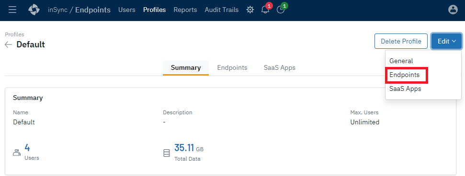The image size is (465, 176).
Task: Open the settings gear icon
Action: coord(250,10)
